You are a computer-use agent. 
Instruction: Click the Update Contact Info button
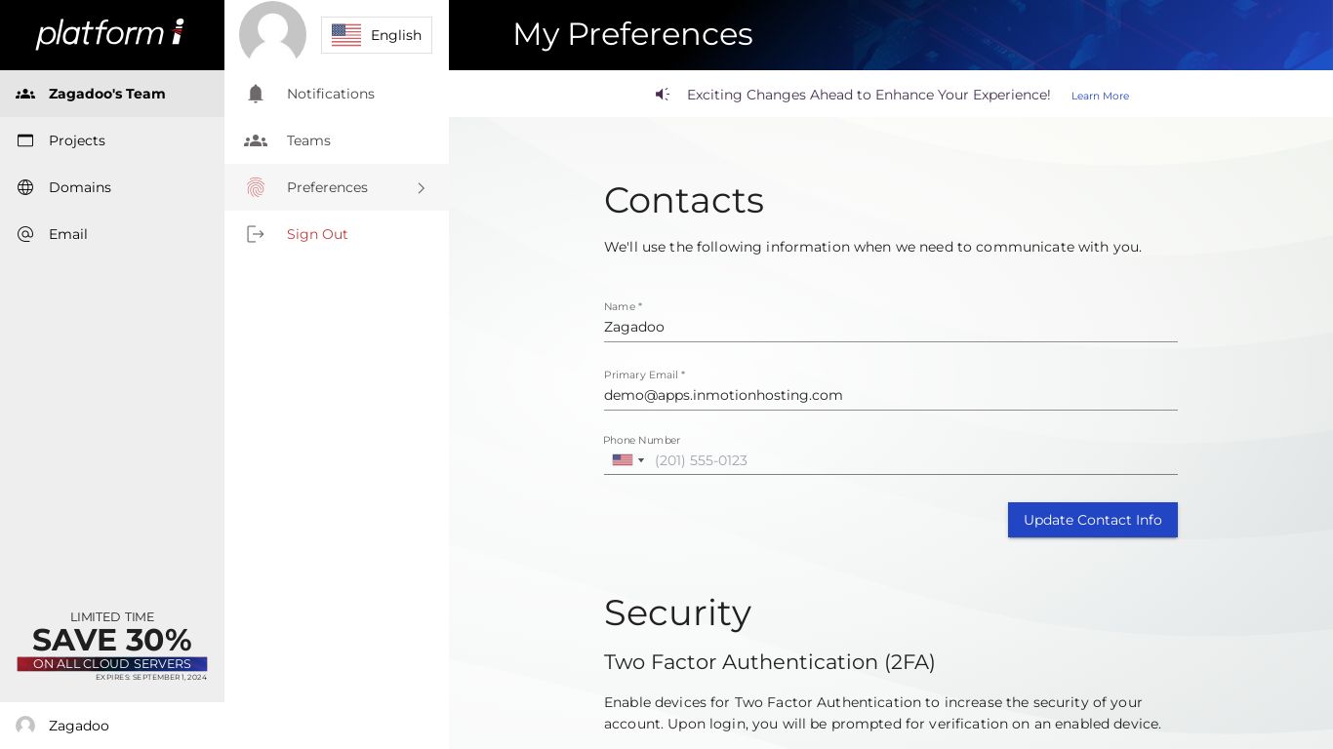coord(1092,520)
